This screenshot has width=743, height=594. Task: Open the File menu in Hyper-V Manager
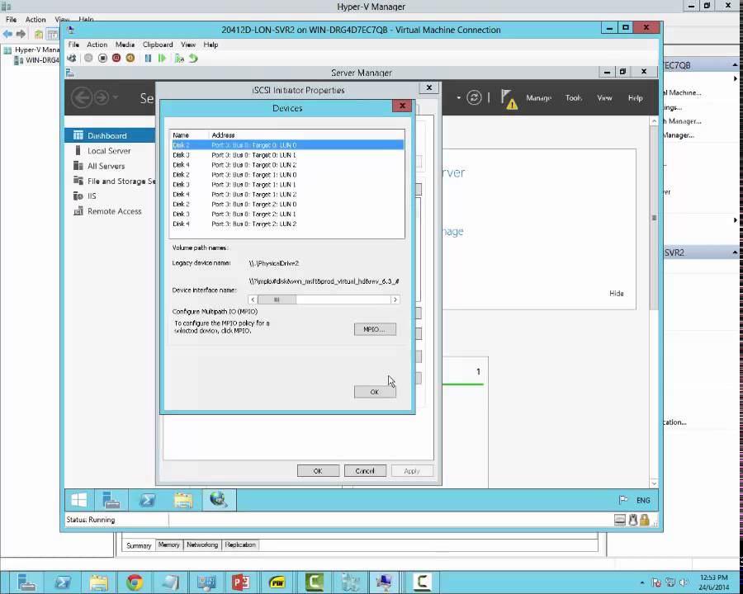pos(11,20)
